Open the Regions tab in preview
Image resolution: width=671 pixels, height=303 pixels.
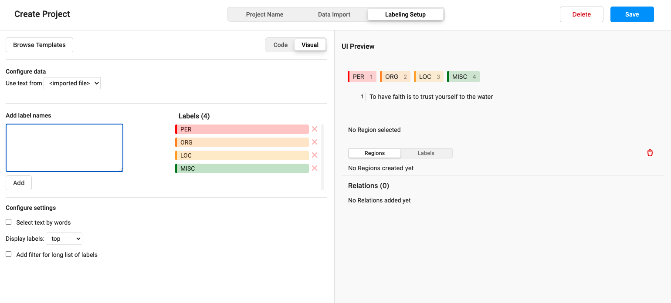(375, 153)
